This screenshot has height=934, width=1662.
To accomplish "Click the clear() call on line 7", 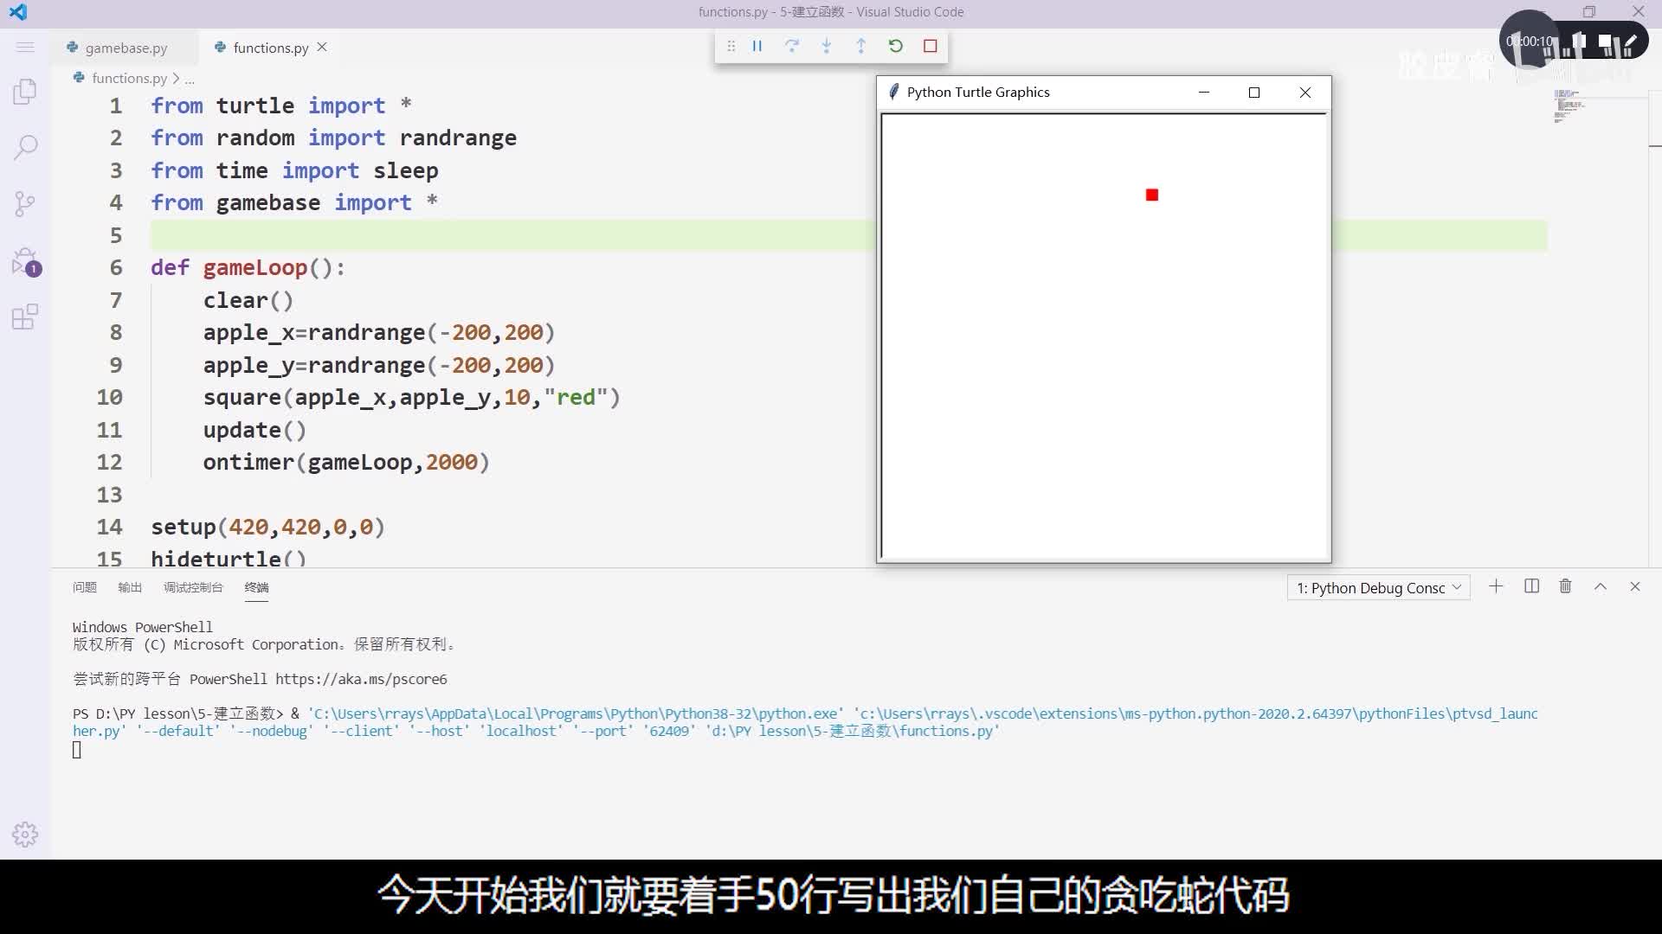I will point(248,301).
